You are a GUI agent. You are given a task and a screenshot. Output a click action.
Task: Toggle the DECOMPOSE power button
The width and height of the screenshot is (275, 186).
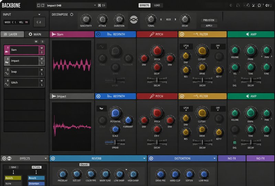tap(72, 14)
